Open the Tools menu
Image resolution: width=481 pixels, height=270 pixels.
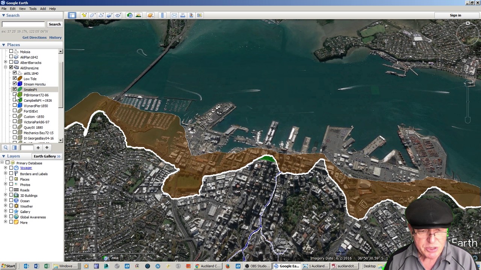(x=33, y=9)
